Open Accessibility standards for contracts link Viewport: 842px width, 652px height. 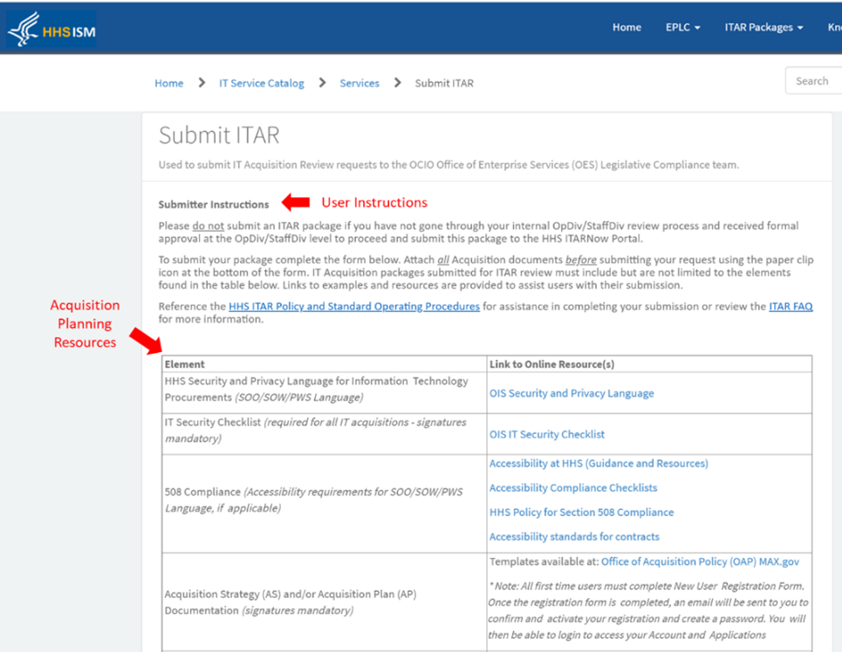tap(574, 537)
